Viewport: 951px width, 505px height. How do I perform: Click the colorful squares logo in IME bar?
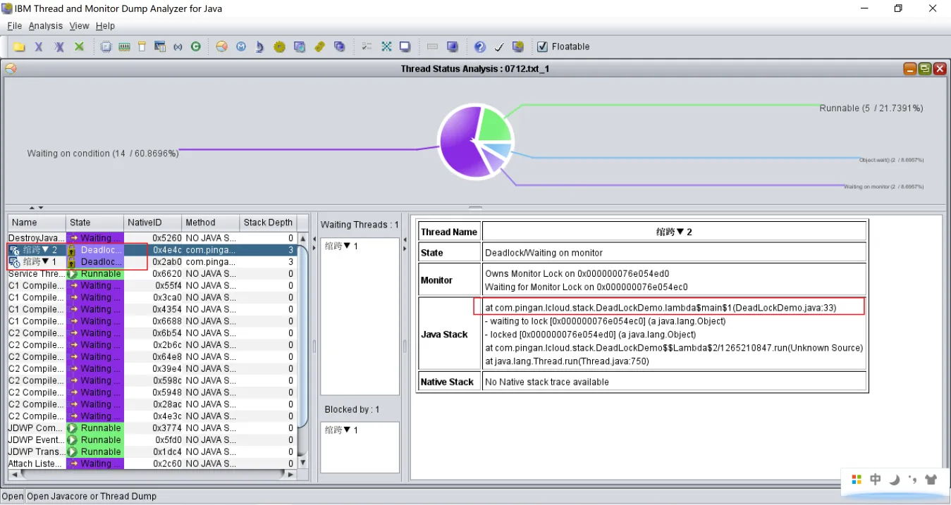tap(857, 480)
